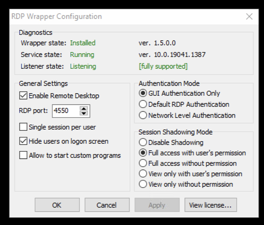Click the Session Shadowing Mode heading
This screenshot has width=264, height=225.
tap(176, 132)
